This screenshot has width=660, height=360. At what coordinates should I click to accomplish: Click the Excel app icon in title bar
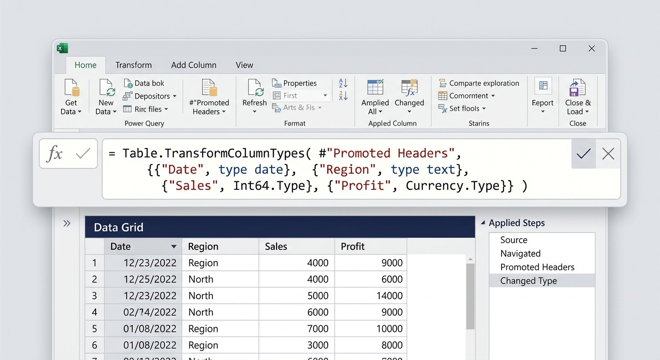pos(62,48)
